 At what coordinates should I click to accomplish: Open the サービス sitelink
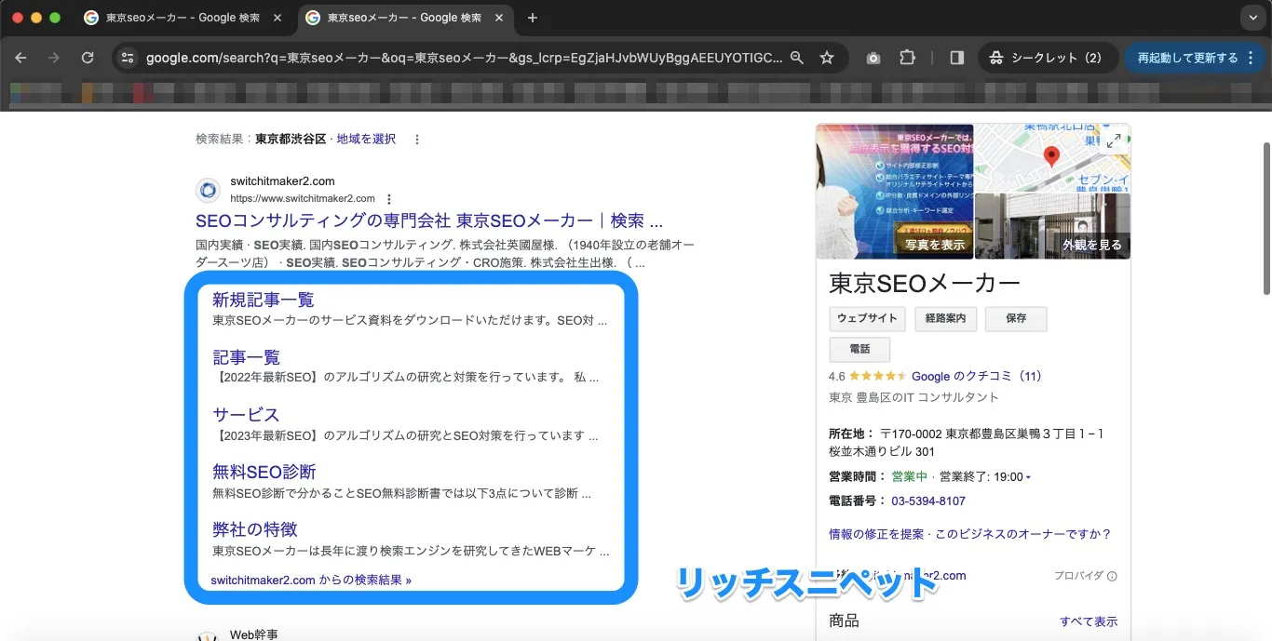246,414
